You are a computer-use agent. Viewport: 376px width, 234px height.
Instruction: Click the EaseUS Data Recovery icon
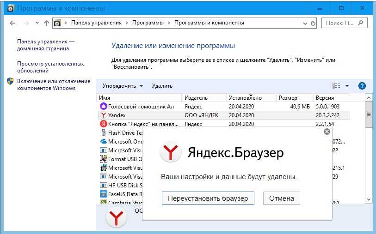[x=103, y=194]
